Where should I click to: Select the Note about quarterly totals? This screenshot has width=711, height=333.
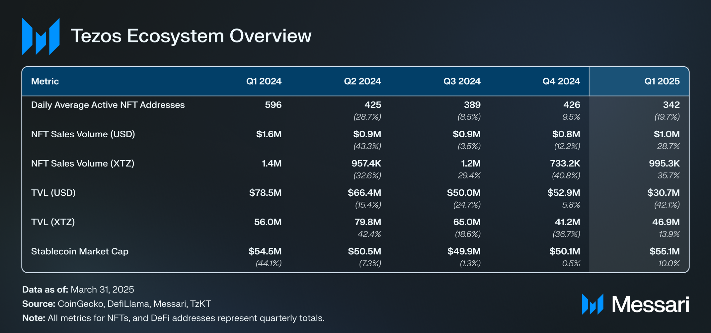tap(173, 318)
